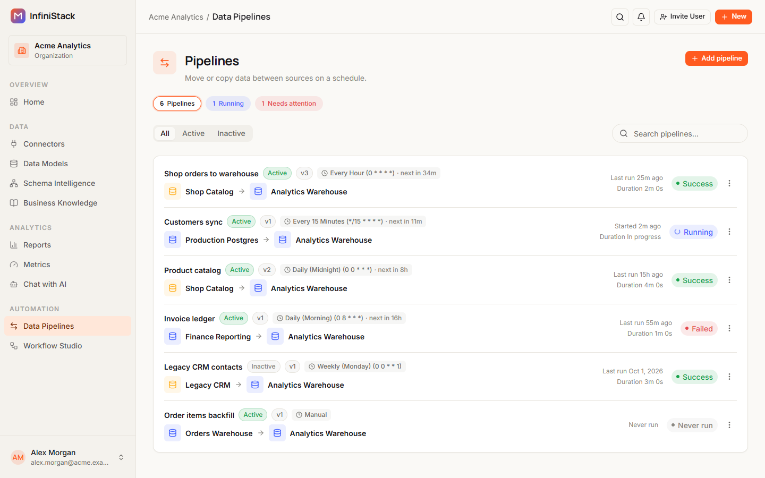The height and width of the screenshot is (478, 765).
Task: Select the All tab
Action: (x=165, y=133)
